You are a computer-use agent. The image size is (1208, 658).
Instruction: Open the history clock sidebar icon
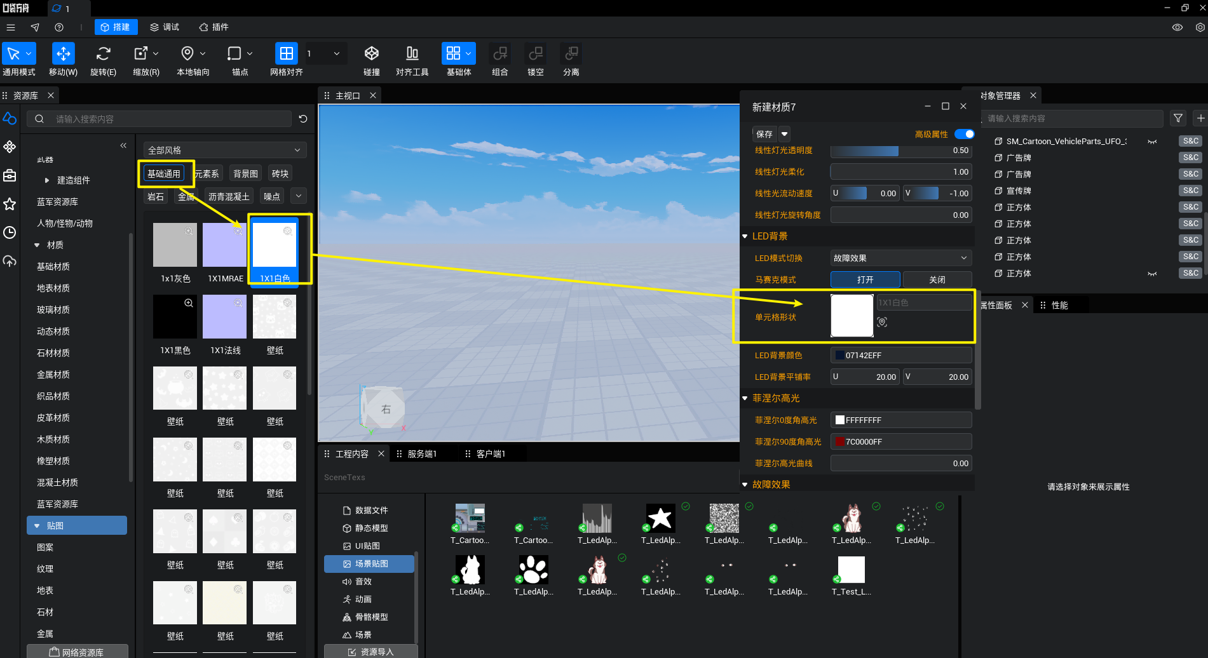coord(10,232)
